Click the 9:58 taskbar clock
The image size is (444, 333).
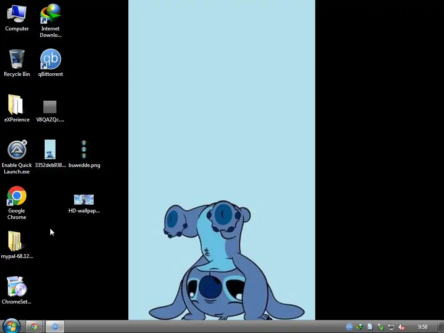tap(422, 327)
